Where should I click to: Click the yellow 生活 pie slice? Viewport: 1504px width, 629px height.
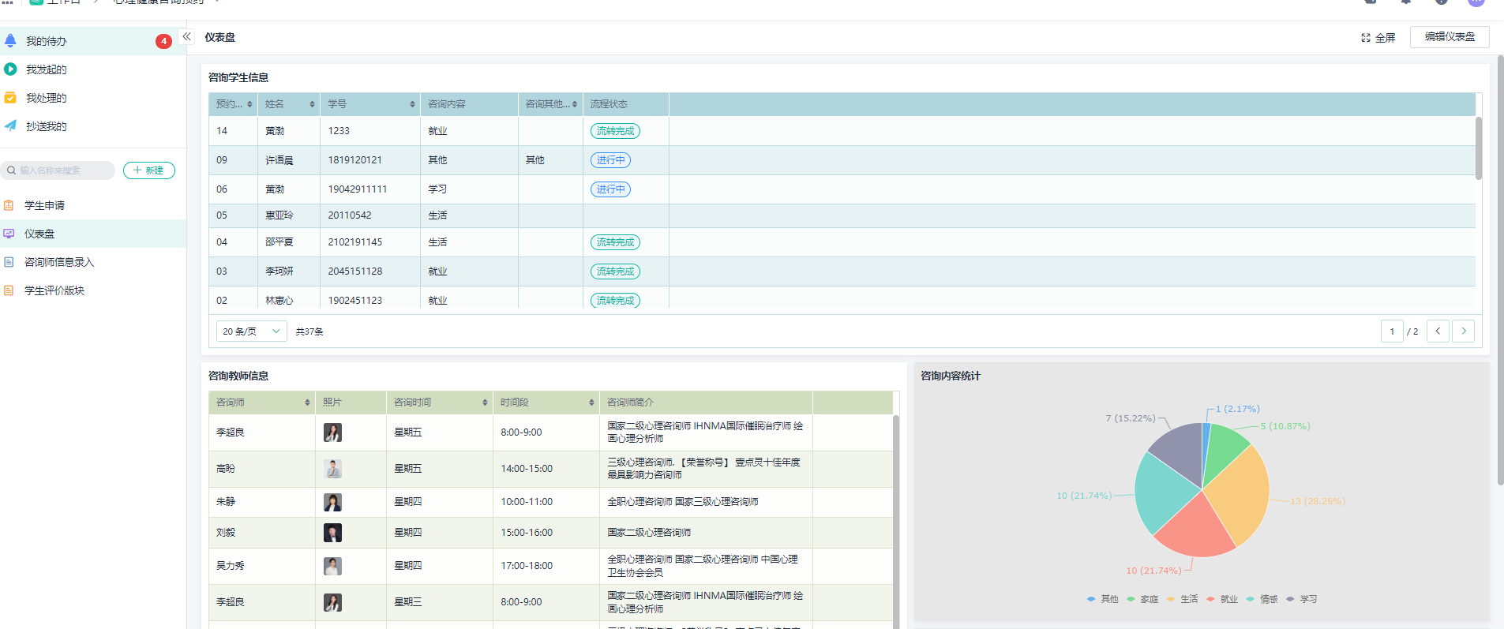tap(1236, 497)
